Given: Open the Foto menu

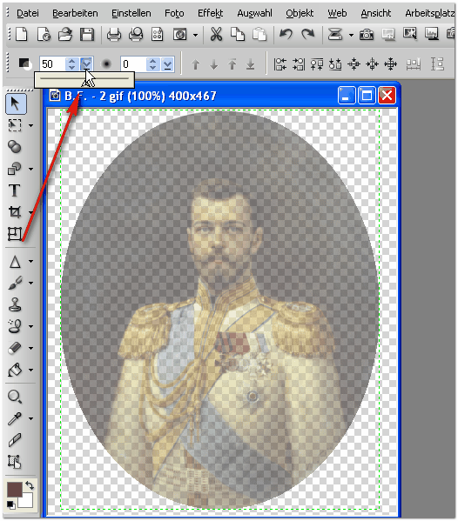Looking at the screenshot, I should point(174,13).
